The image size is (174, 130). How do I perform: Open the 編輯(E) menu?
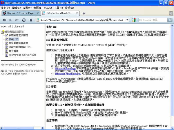pos(16,8)
